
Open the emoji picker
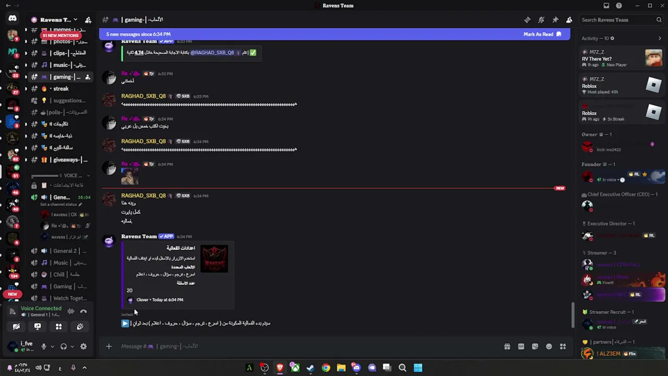click(549, 346)
